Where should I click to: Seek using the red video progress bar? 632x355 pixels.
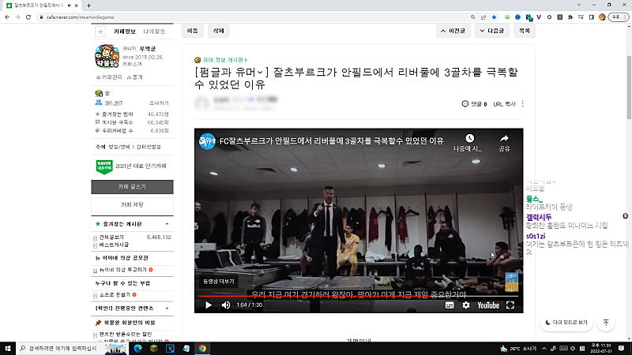[x=359, y=297]
